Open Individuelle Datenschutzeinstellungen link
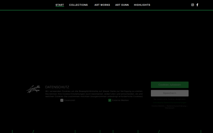The height and width of the screenshot is (133, 213). point(170,102)
